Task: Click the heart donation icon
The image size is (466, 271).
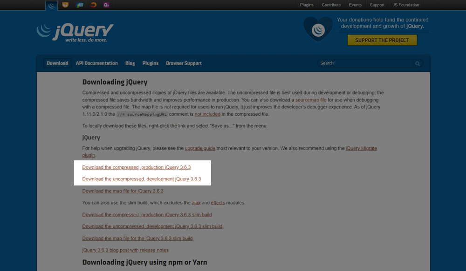Action: click(x=318, y=29)
